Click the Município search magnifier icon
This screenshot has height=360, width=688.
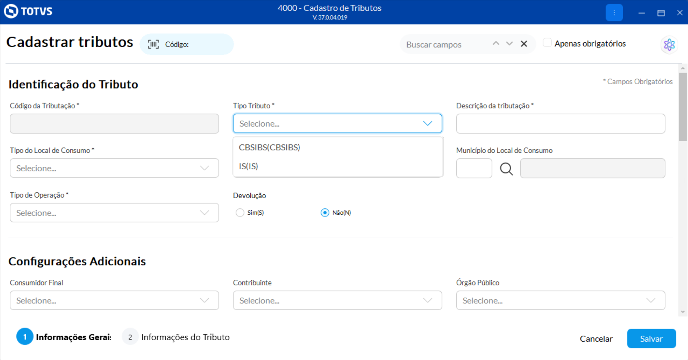tap(506, 169)
